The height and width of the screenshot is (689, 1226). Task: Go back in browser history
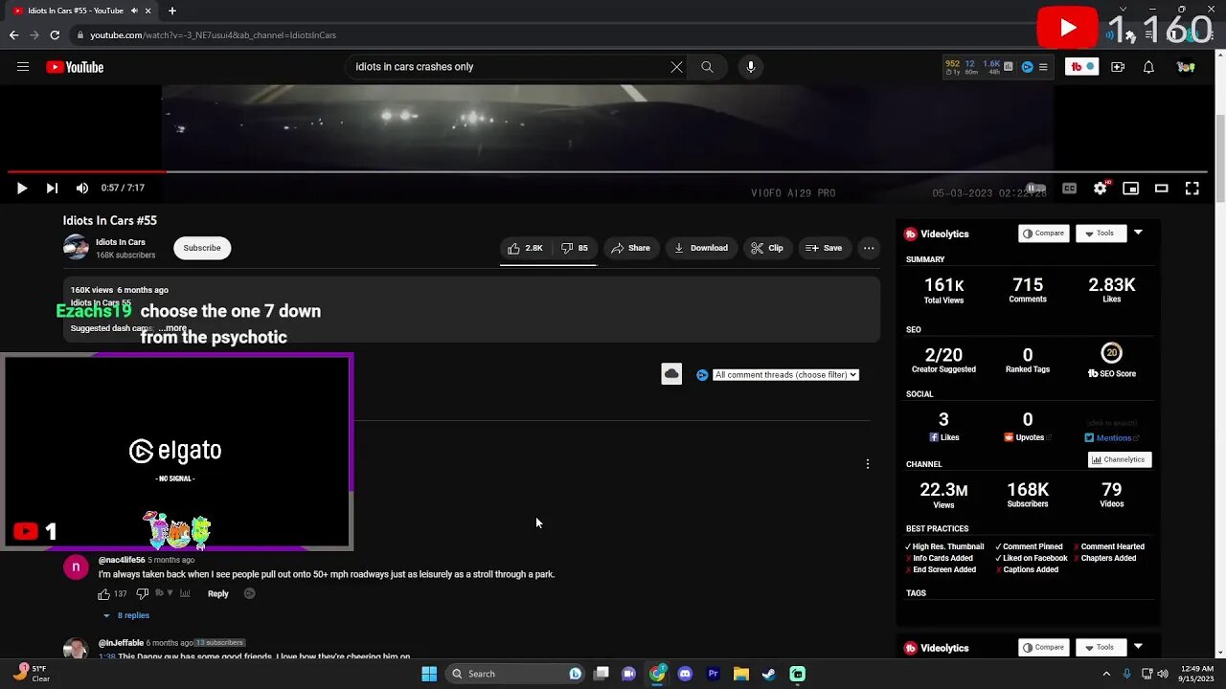click(x=13, y=35)
